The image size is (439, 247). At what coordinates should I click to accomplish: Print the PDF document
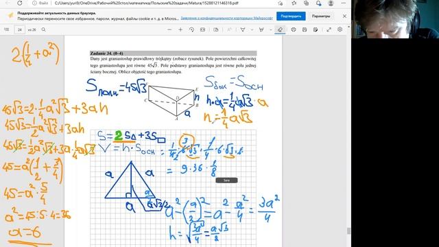(x=294, y=30)
